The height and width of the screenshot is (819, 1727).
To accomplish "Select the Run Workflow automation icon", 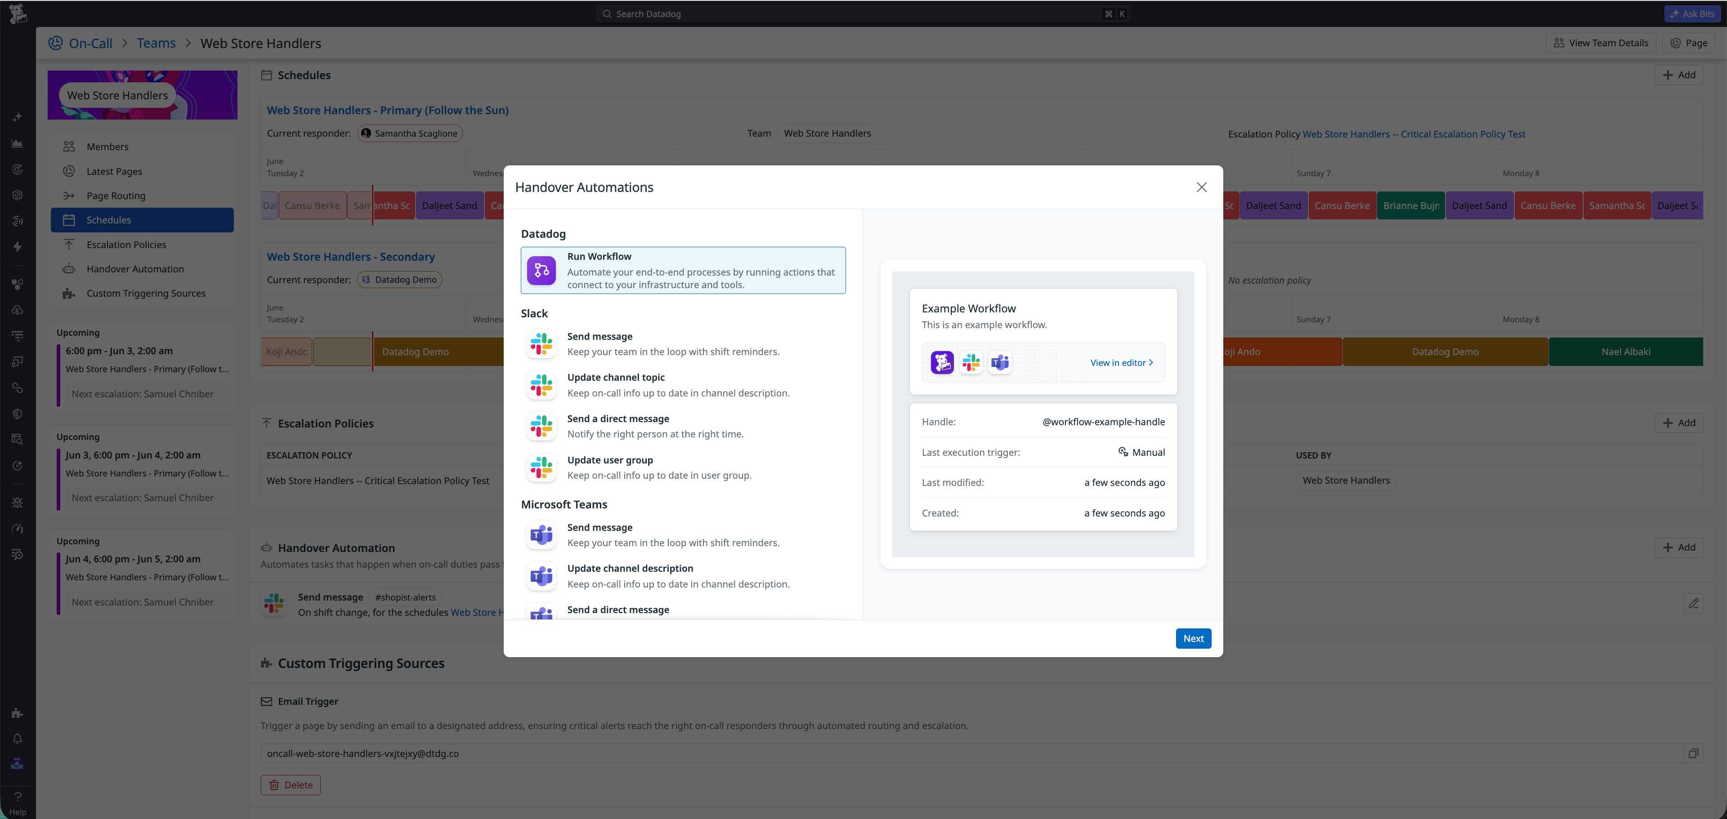I will [x=541, y=270].
